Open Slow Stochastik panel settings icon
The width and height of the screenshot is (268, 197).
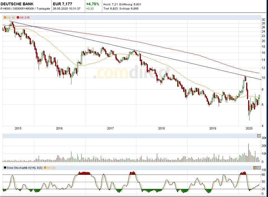(x=255, y=168)
